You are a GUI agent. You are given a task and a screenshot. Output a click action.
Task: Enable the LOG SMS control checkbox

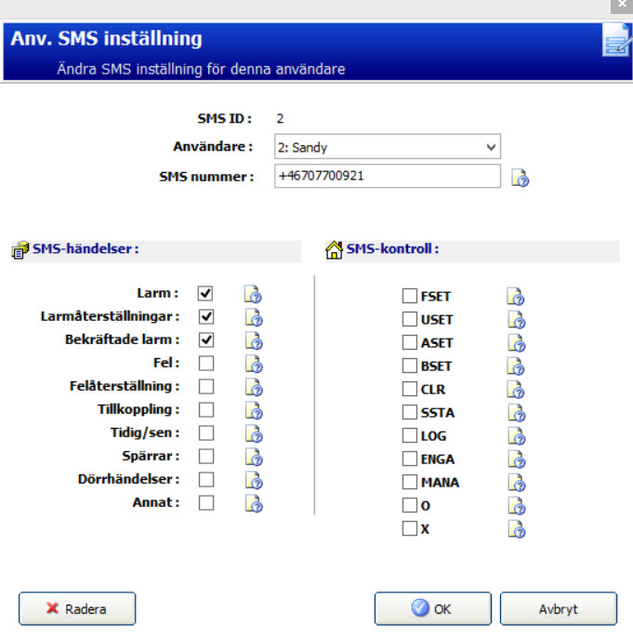409,435
